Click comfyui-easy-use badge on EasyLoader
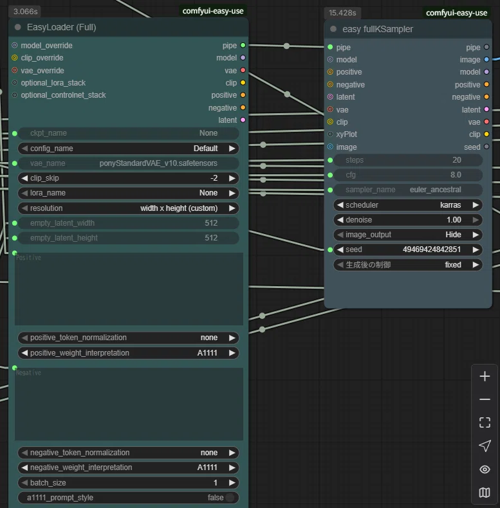Image resolution: width=500 pixels, height=508 pixels. (213, 11)
